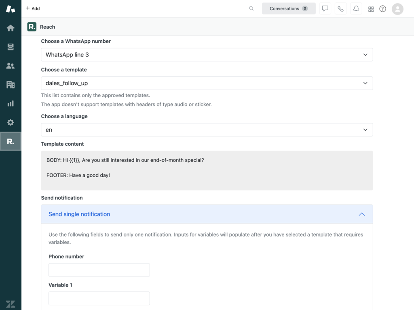Click the Reach app sidebar icon
The image size is (414, 310).
click(x=11, y=141)
